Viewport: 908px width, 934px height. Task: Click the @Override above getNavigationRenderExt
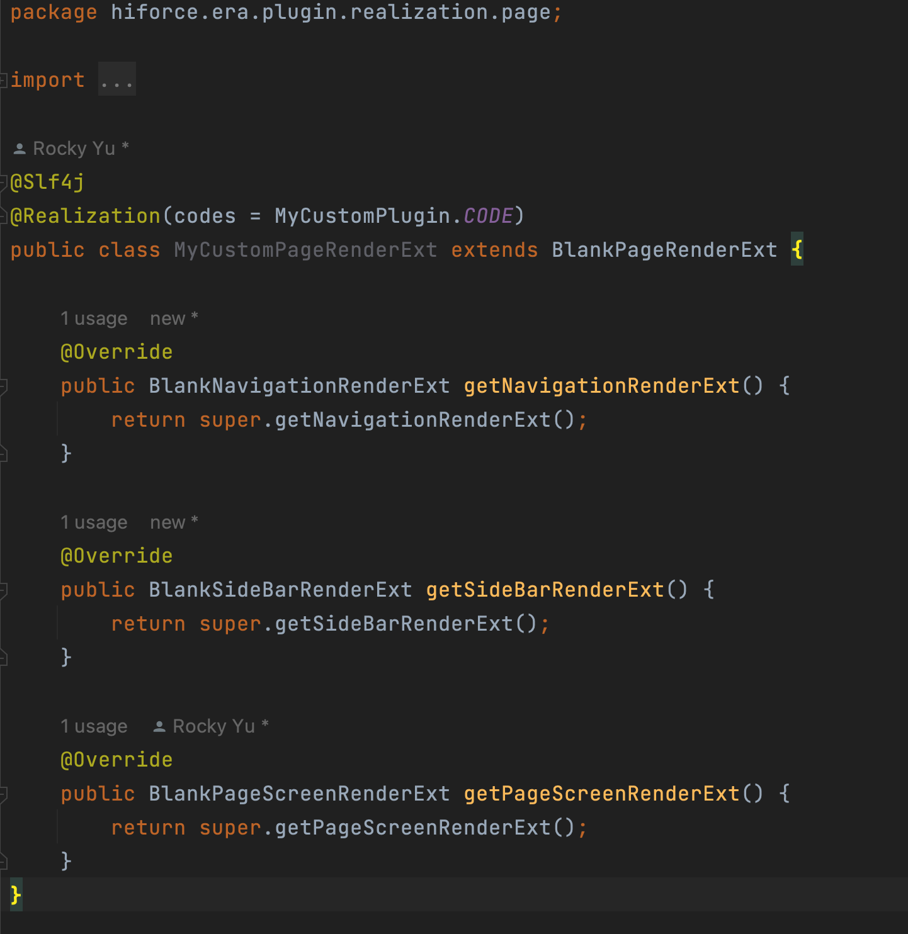tap(116, 352)
